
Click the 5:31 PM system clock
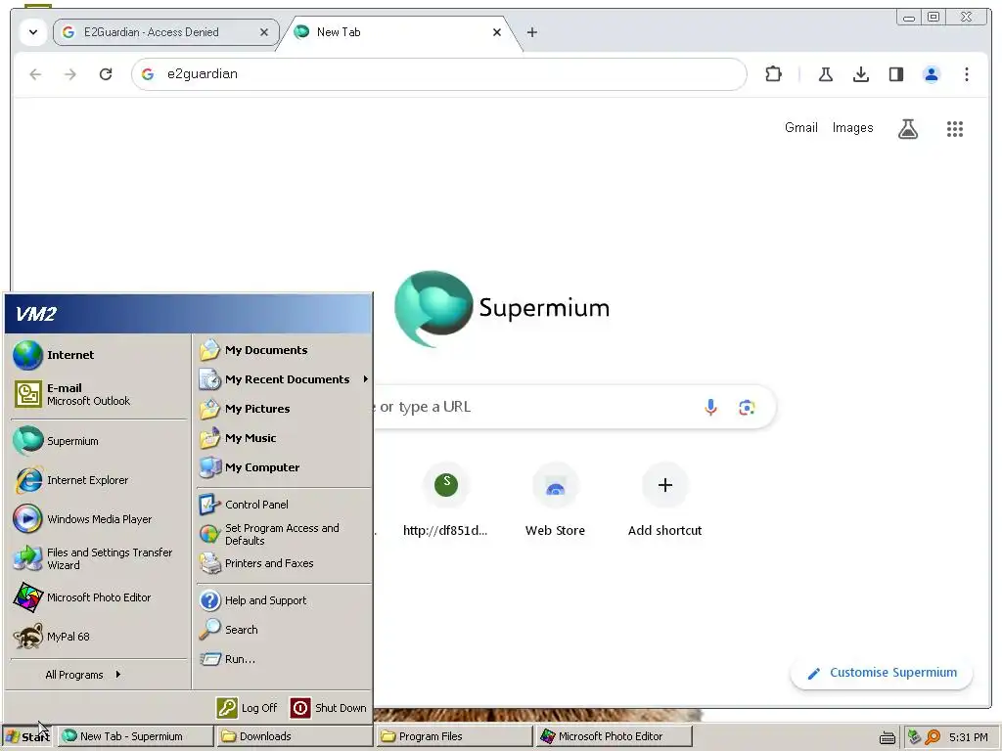(968, 737)
